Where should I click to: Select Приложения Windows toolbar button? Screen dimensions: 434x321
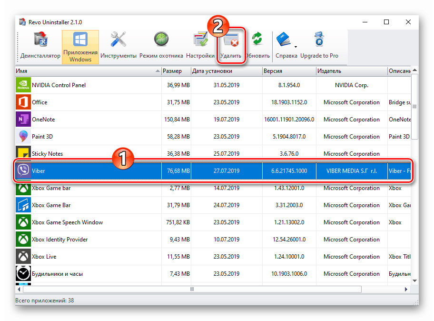pos(80,47)
